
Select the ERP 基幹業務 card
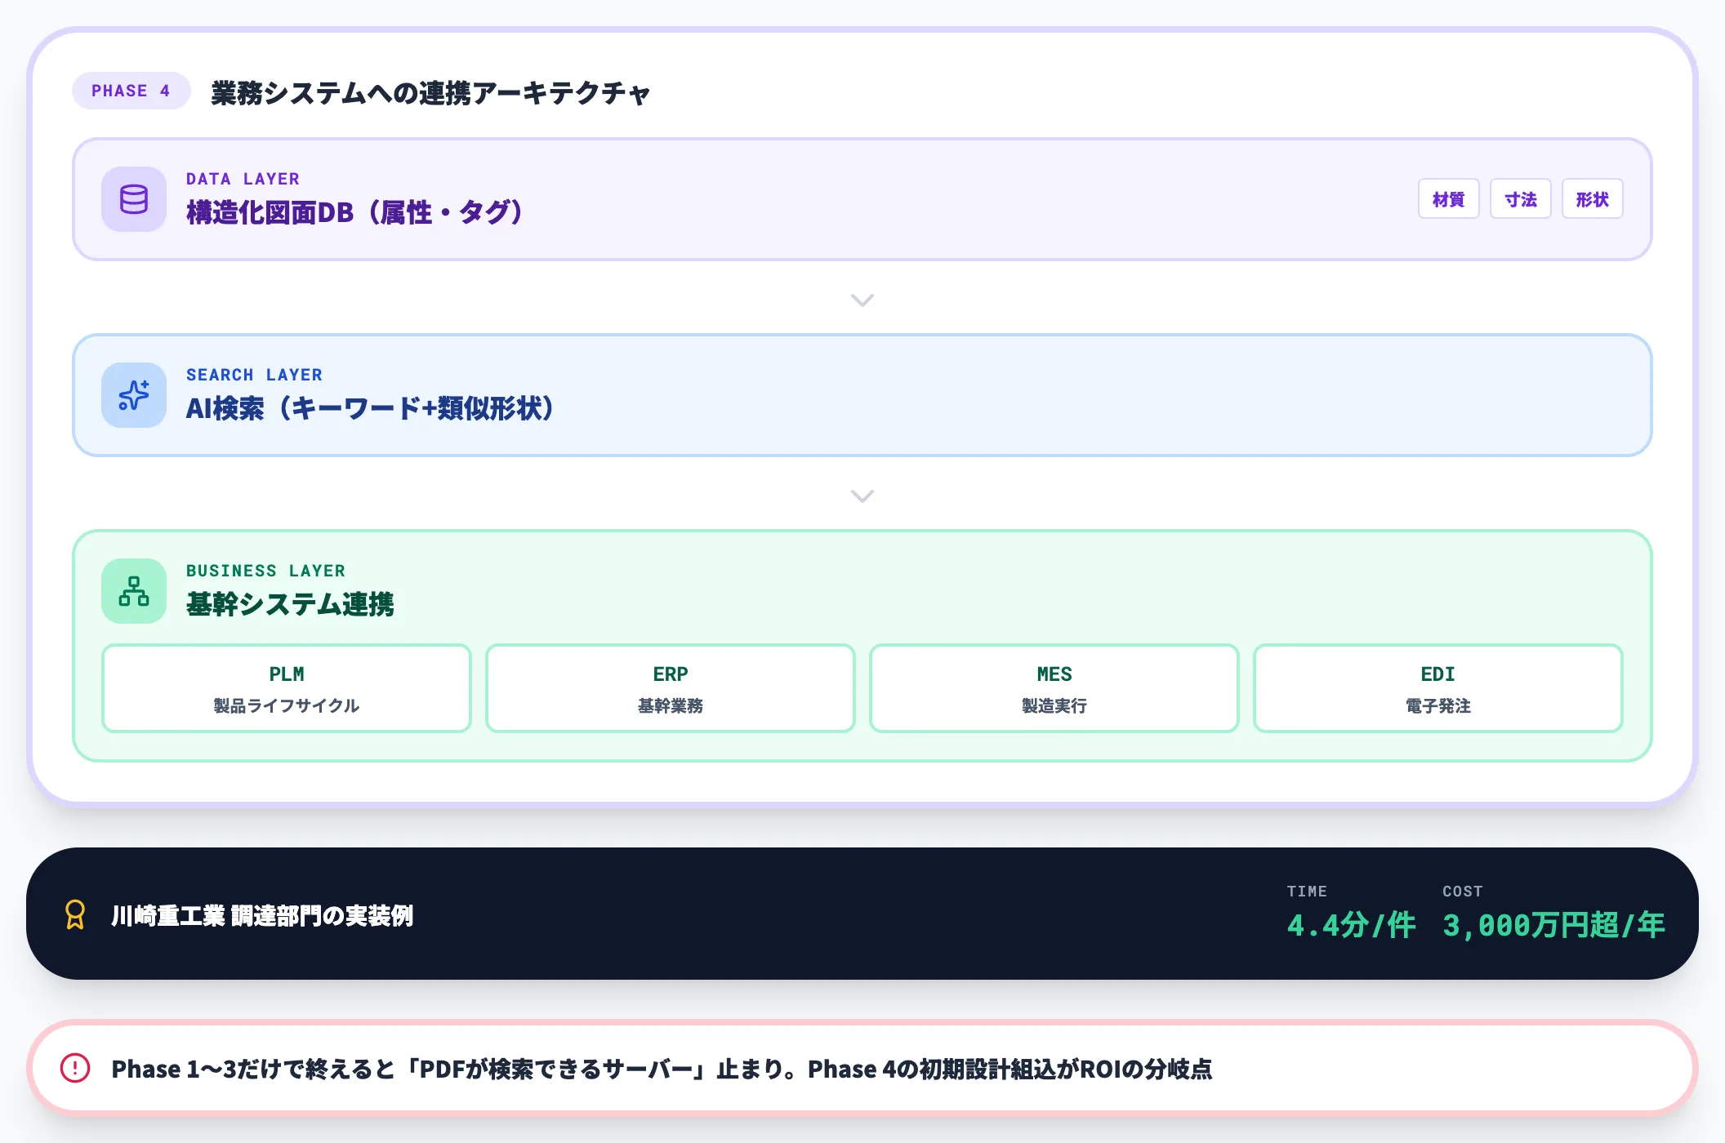click(x=670, y=687)
